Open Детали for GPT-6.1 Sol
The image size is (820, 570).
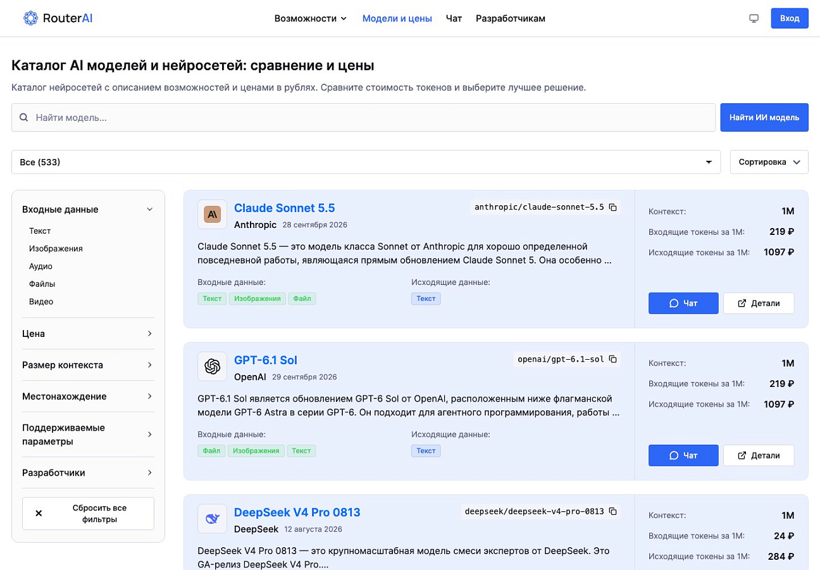759,455
